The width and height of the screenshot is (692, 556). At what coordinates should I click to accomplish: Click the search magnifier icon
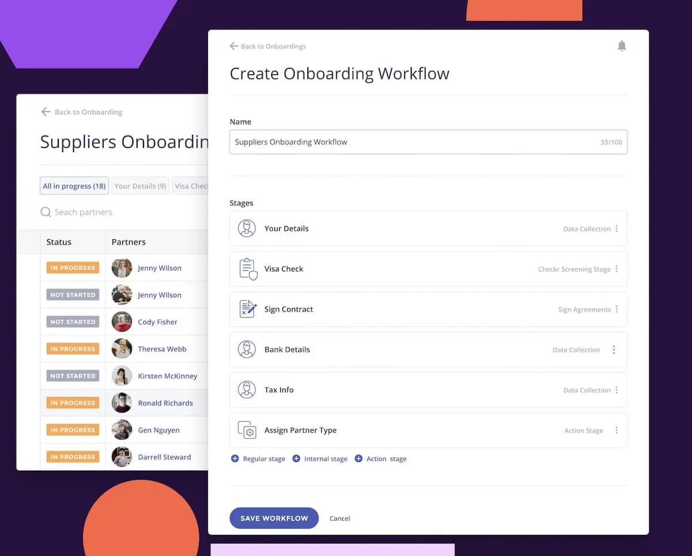46,212
